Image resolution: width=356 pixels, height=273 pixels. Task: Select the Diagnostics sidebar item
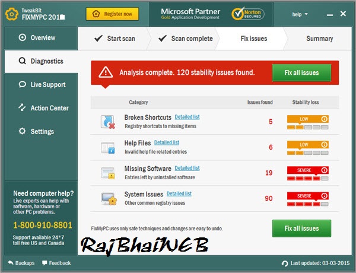pos(41,61)
